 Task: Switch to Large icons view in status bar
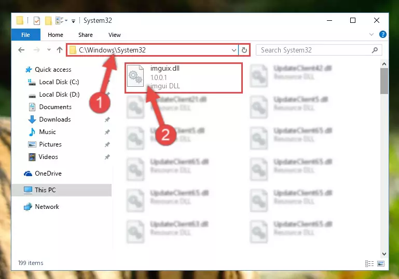pos(381,264)
